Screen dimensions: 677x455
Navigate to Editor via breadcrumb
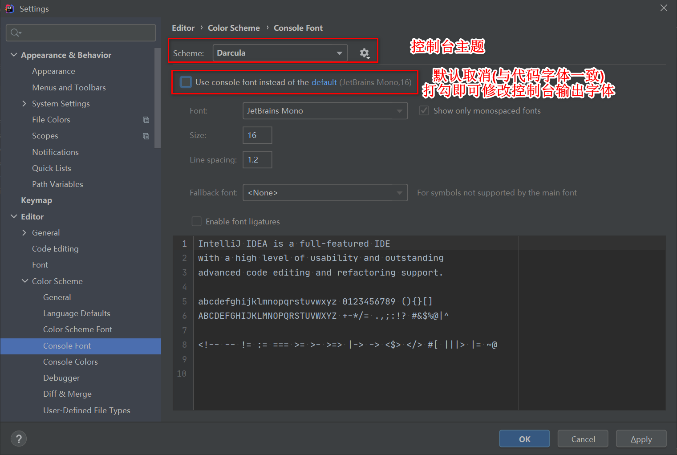pyautogui.click(x=183, y=28)
